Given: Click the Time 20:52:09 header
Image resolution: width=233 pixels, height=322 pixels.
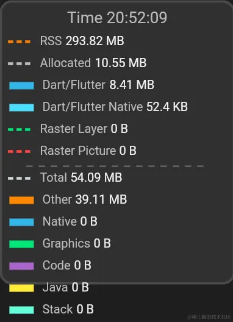Looking at the screenshot, I should (x=117, y=18).
